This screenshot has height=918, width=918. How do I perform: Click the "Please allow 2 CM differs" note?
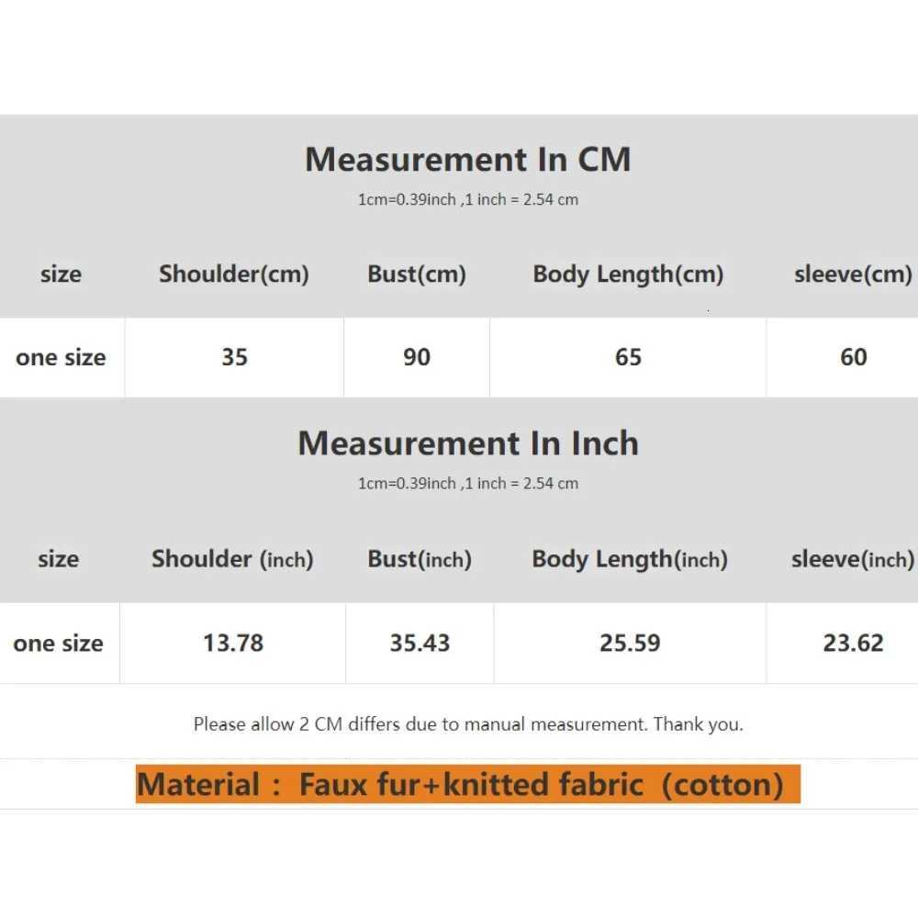pyautogui.click(x=467, y=724)
